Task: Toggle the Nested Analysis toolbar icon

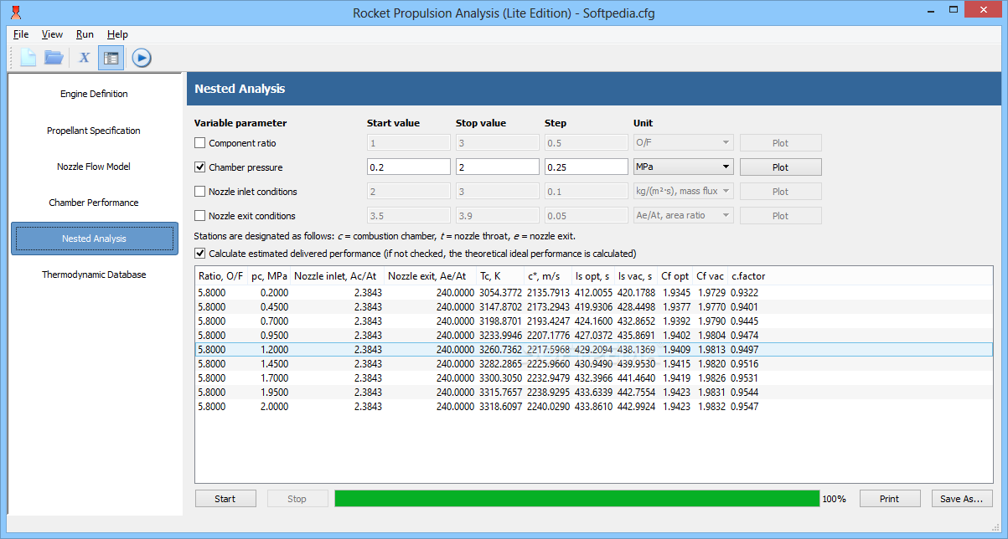Action: [111, 58]
